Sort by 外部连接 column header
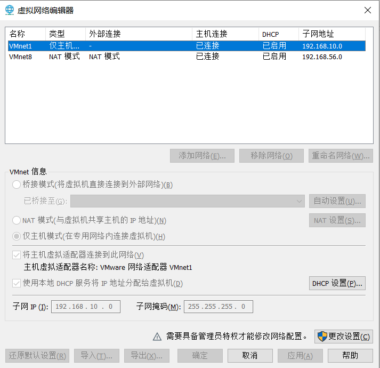The height and width of the screenshot is (368, 380). click(x=139, y=34)
